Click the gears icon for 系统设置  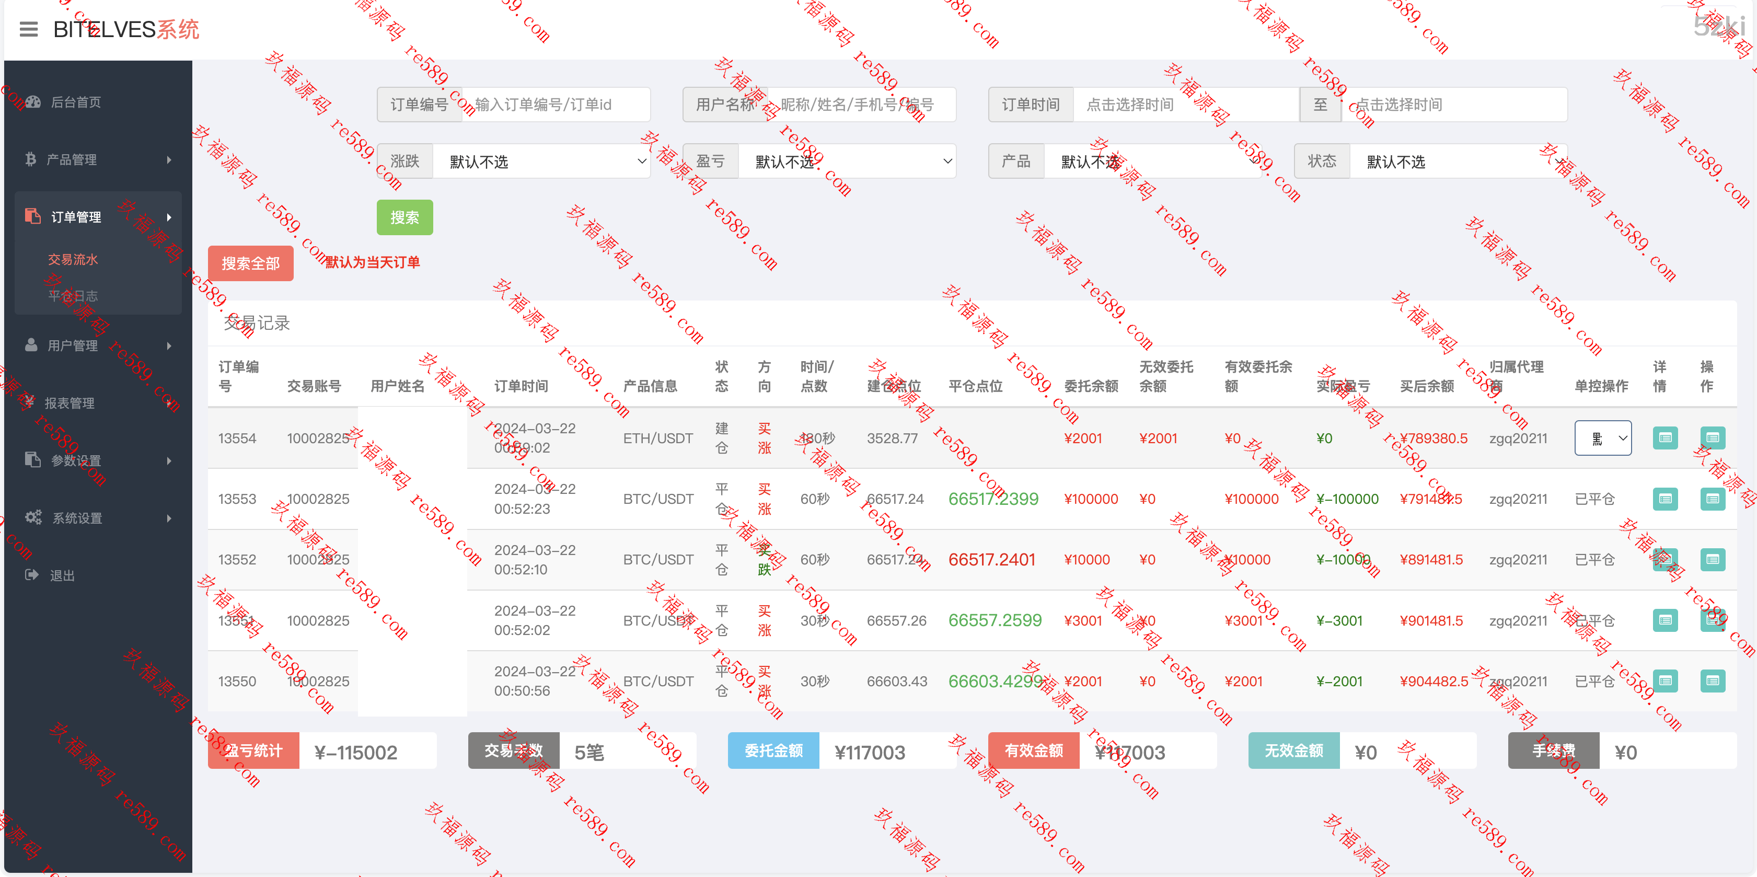33,517
